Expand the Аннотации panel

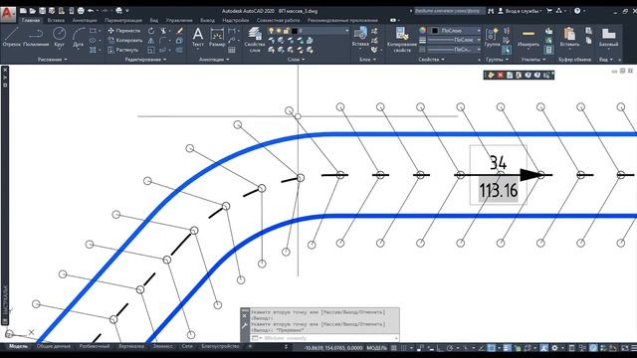[214, 60]
